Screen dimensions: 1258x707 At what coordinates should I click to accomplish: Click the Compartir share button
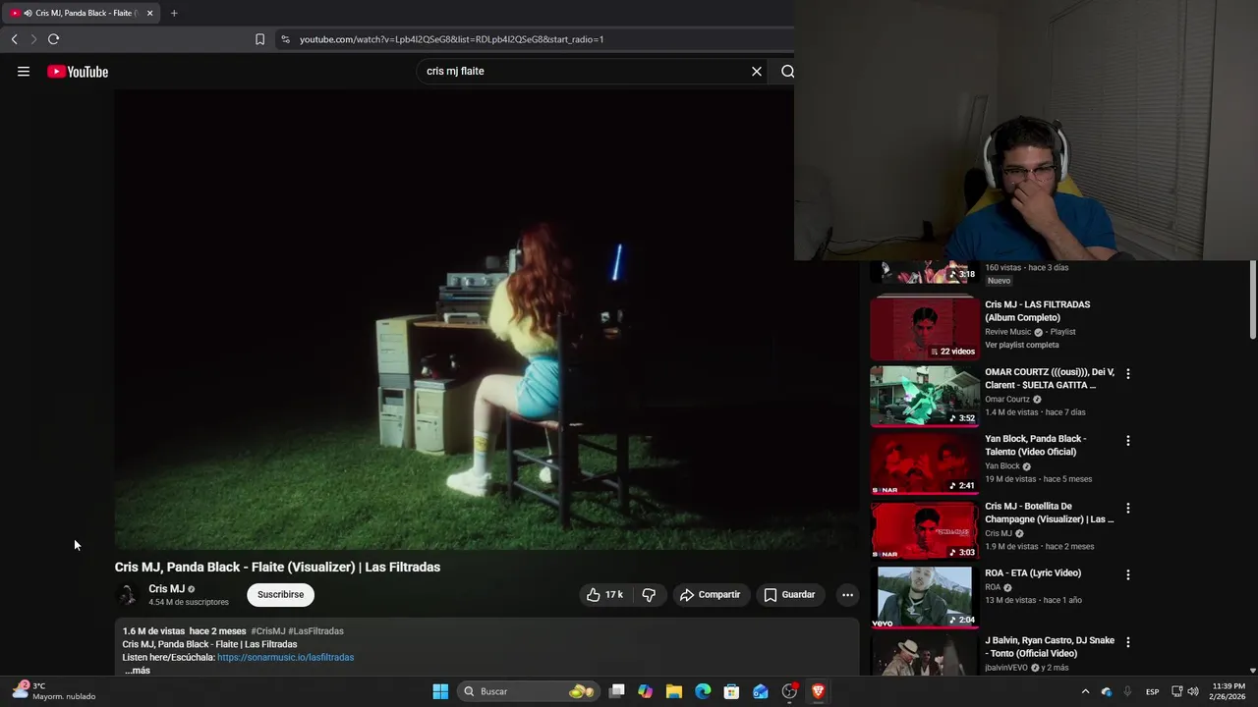point(711,595)
